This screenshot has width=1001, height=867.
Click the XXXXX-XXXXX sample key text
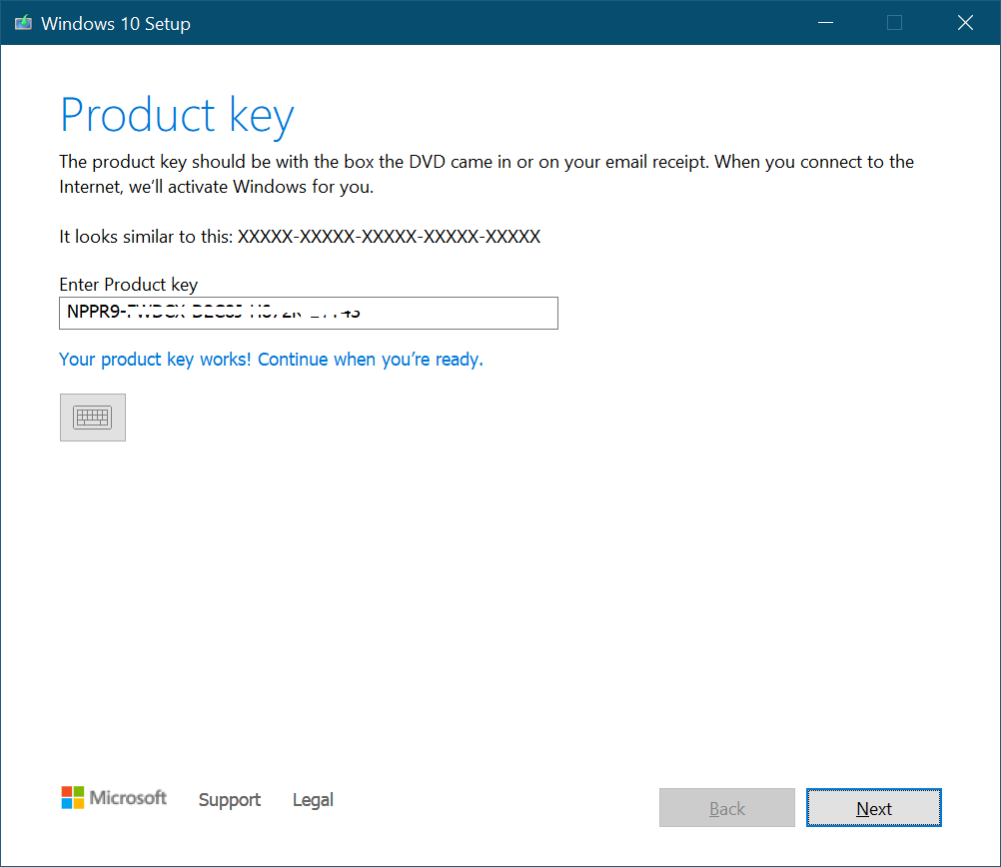(x=389, y=237)
